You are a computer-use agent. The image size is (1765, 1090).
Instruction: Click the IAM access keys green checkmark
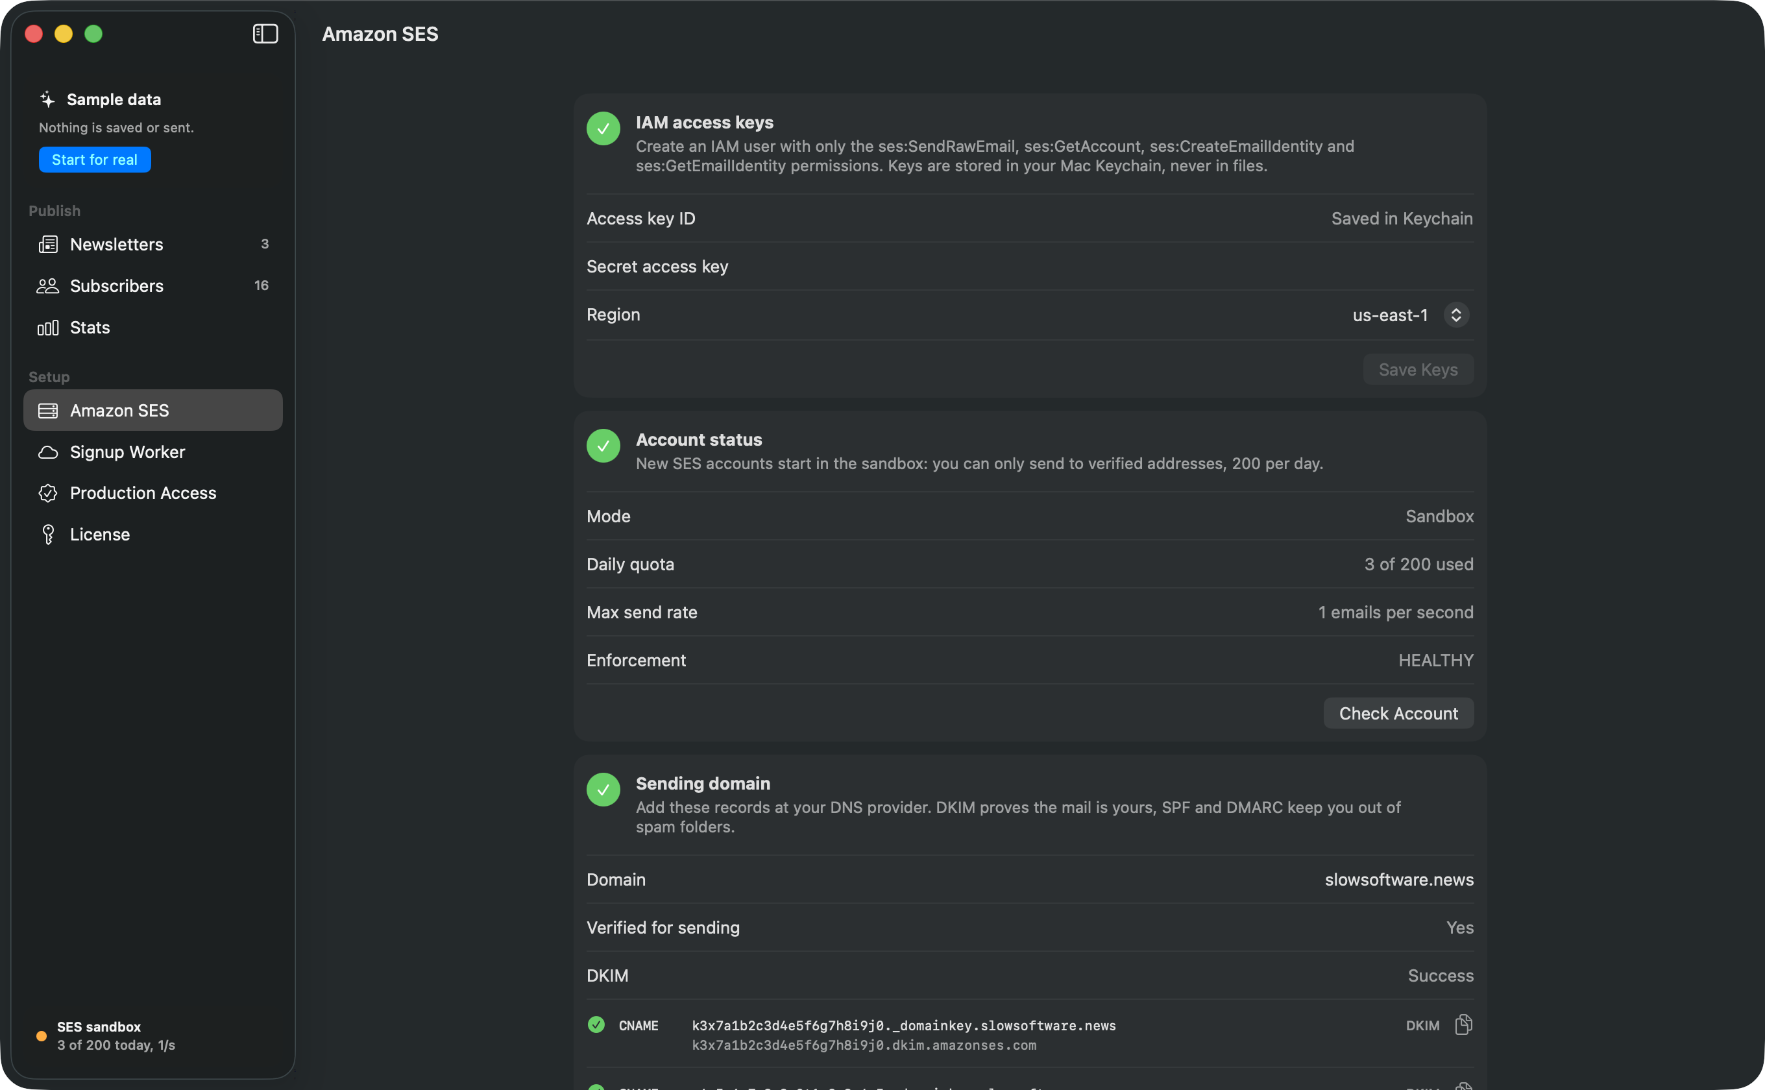[x=603, y=128]
